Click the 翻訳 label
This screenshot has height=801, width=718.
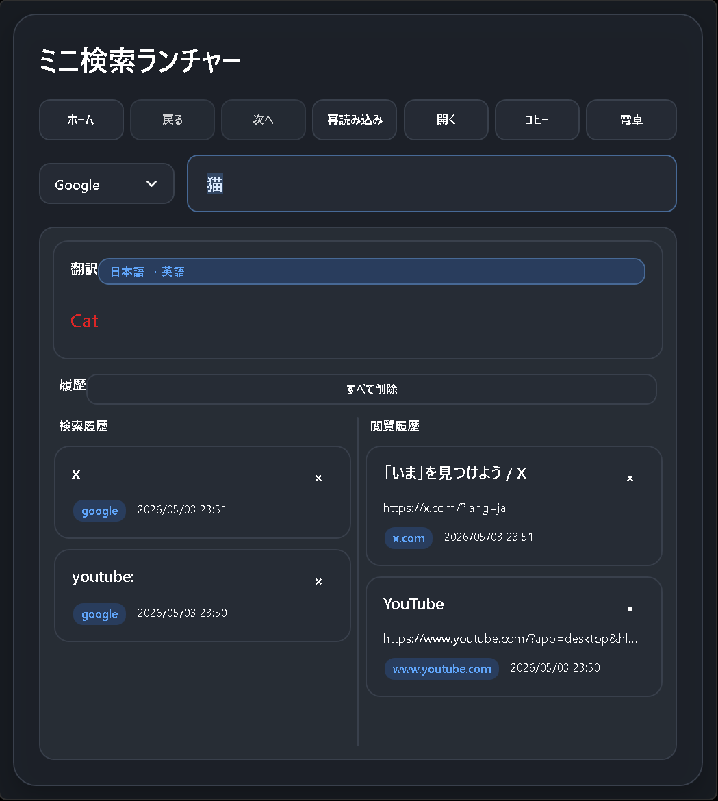(x=84, y=268)
